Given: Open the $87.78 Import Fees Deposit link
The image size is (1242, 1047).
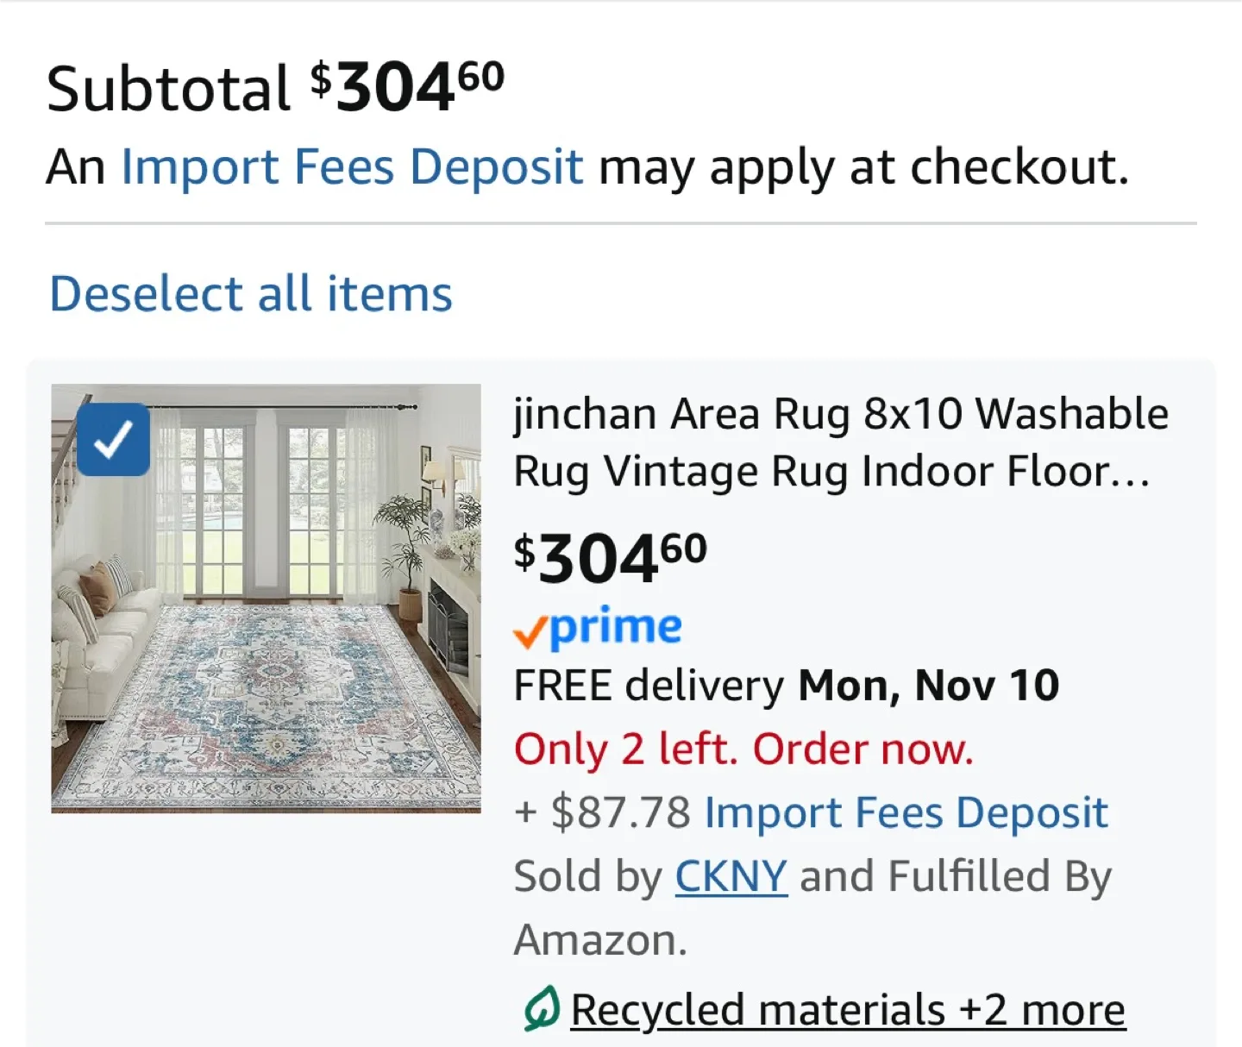Looking at the screenshot, I should 904,812.
